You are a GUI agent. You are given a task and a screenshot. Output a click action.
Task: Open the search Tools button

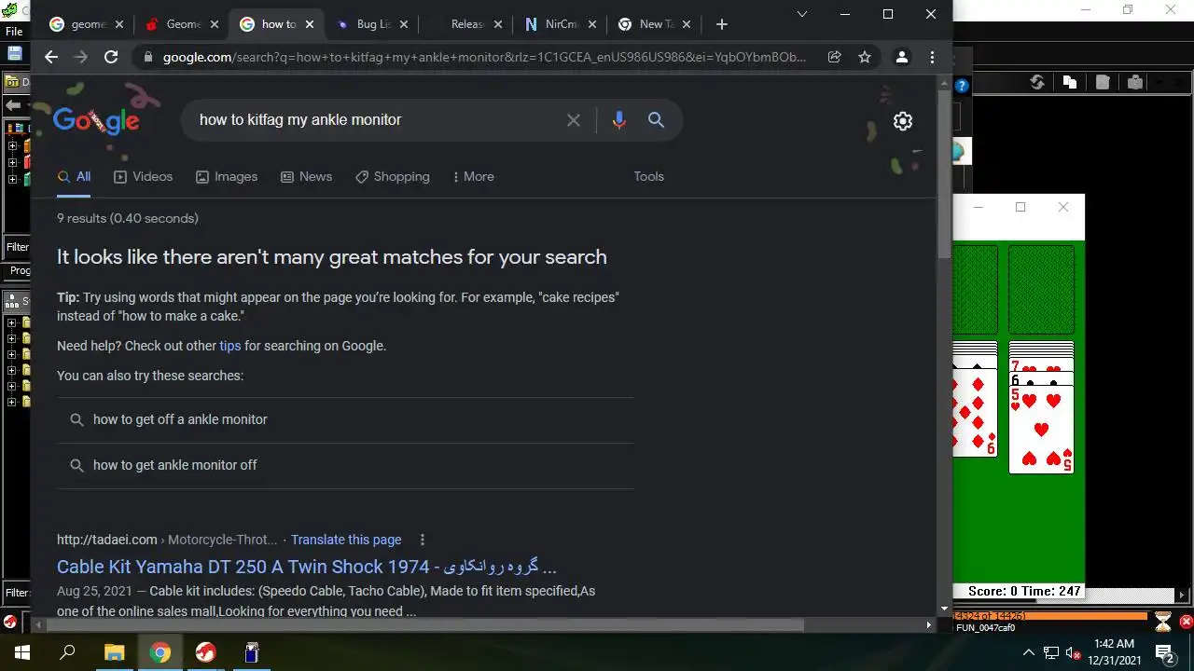point(648,176)
